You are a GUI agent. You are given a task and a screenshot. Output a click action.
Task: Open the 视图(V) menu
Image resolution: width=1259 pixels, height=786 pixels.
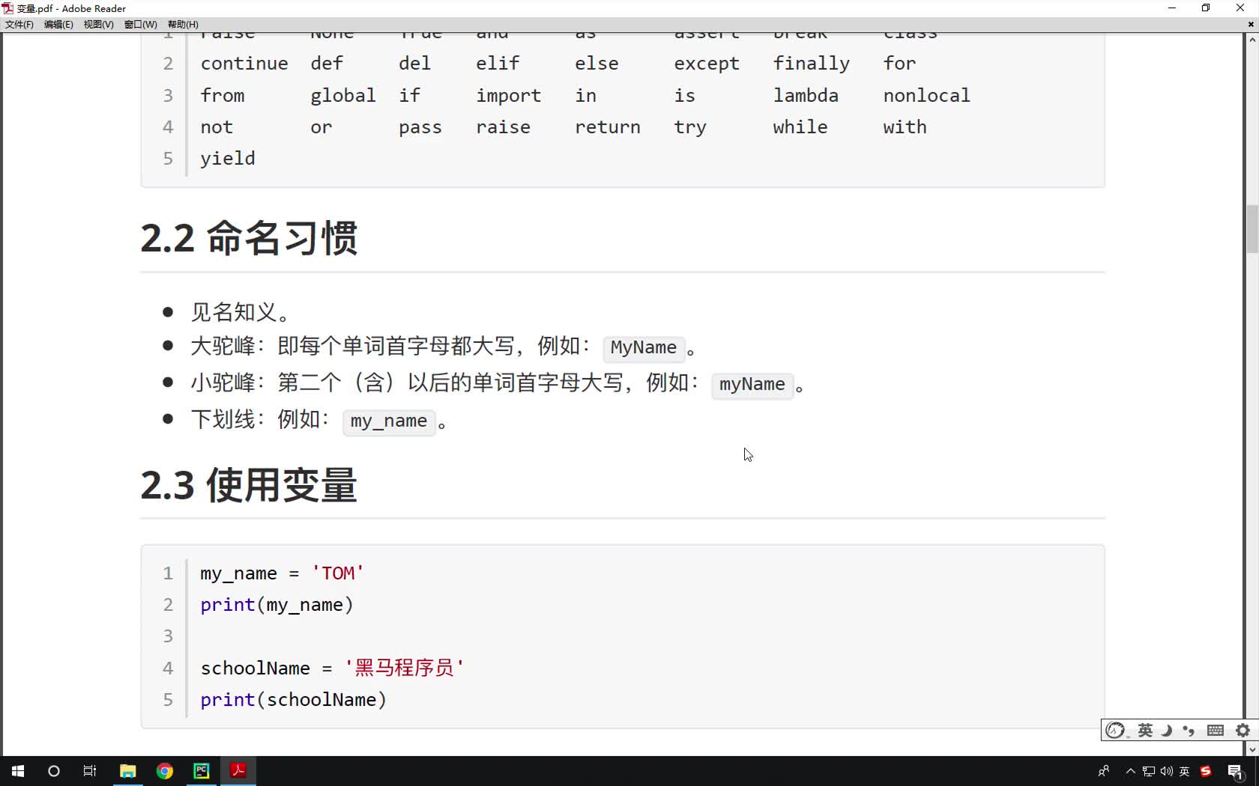point(98,25)
